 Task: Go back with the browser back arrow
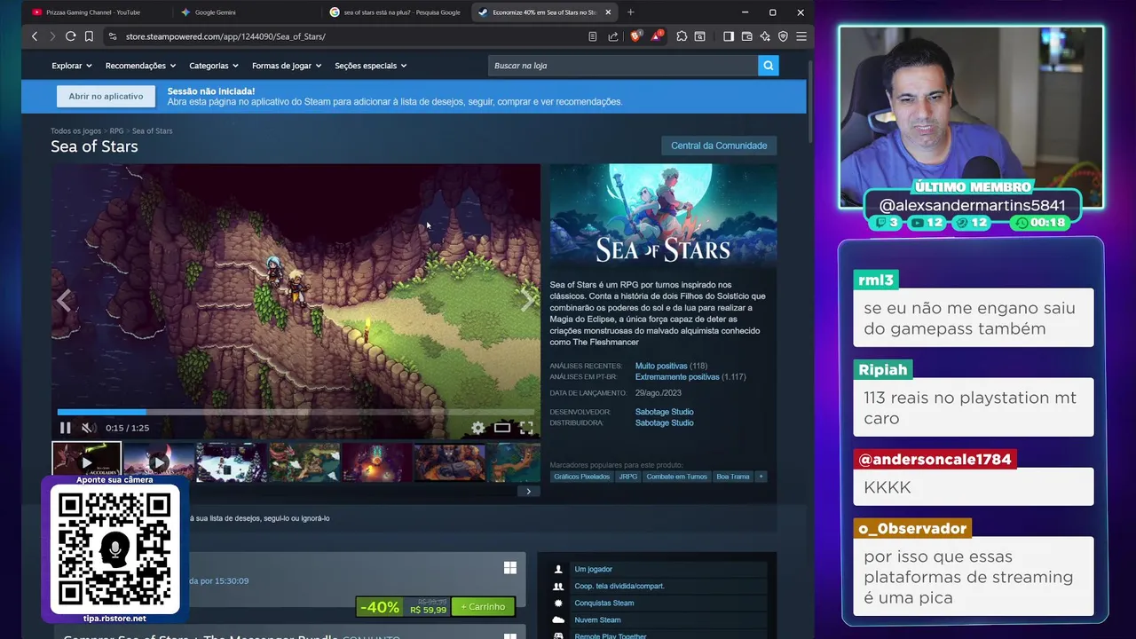[35, 36]
